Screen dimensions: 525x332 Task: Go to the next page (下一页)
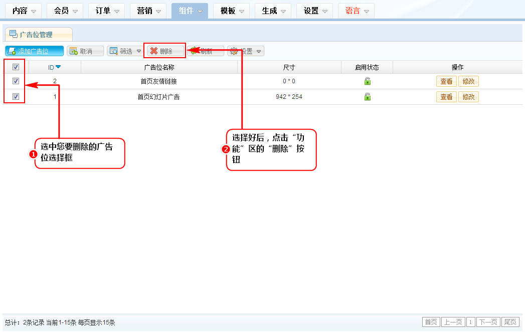[488, 322]
